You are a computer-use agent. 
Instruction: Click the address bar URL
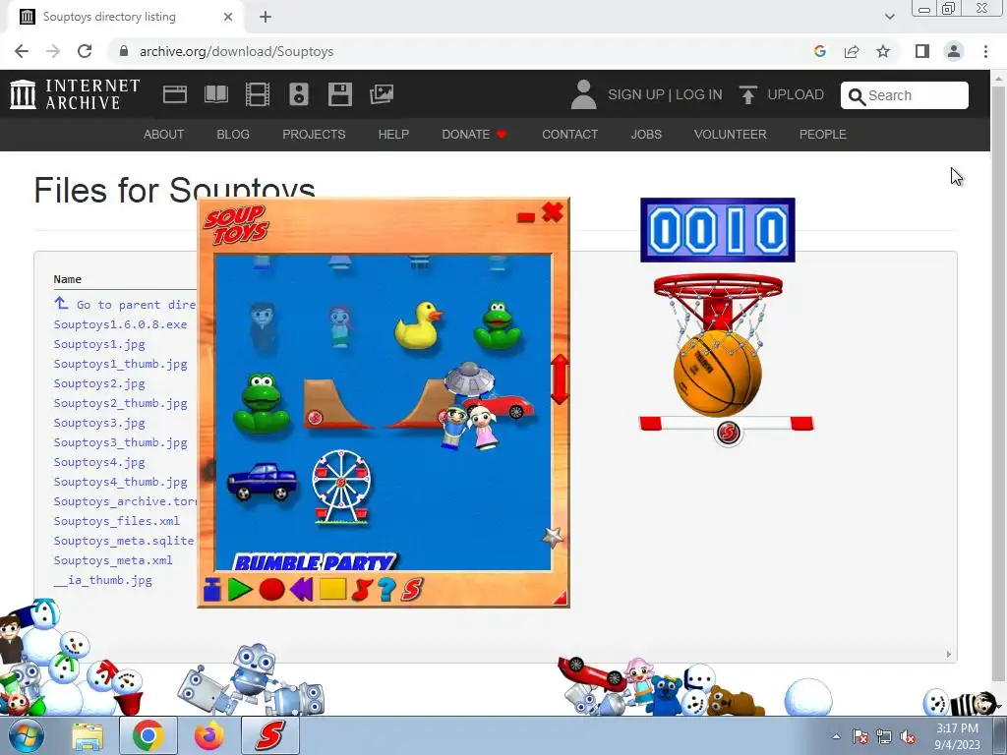[236, 51]
